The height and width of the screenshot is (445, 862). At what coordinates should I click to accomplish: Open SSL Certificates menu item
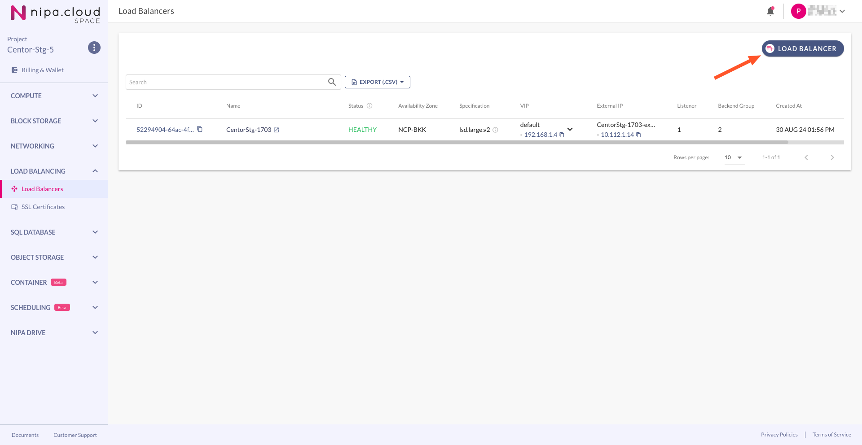(43, 207)
